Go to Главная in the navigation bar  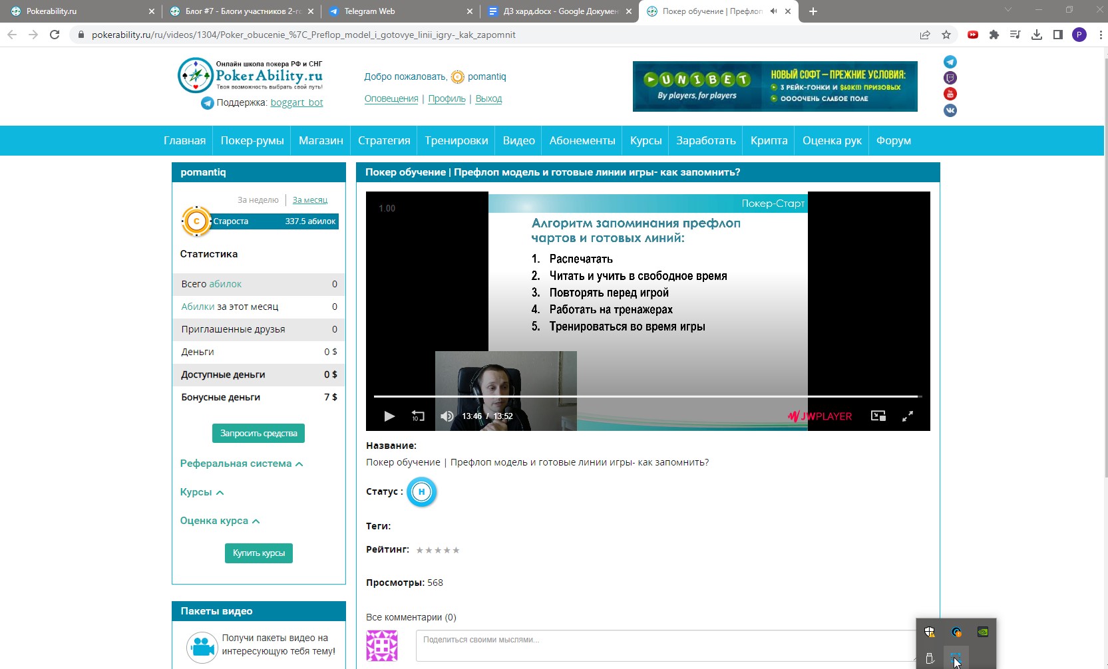(184, 140)
